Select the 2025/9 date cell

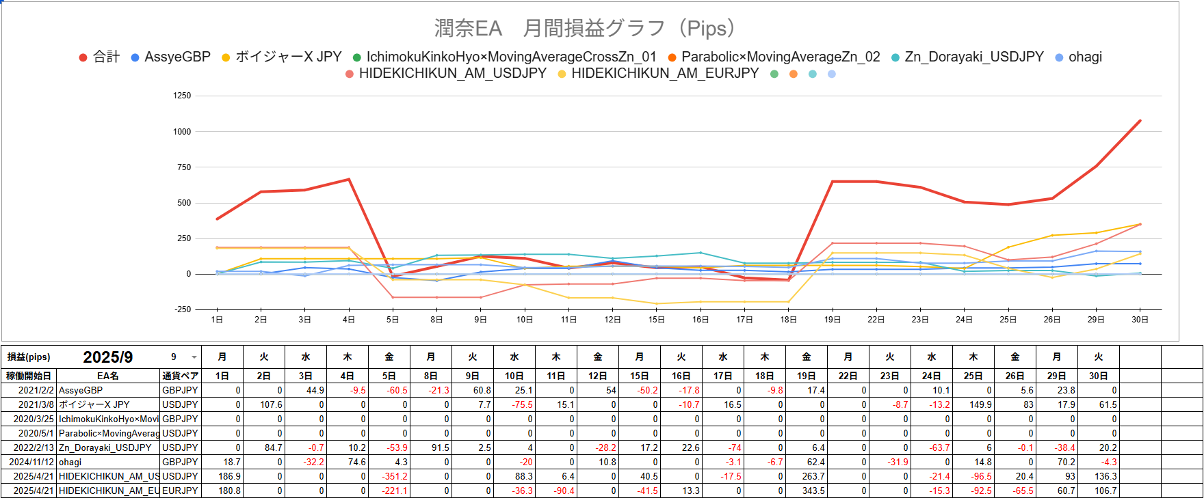tap(108, 357)
